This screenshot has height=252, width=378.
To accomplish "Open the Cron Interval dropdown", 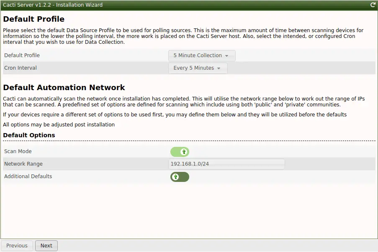I will pyautogui.click(x=198, y=68).
